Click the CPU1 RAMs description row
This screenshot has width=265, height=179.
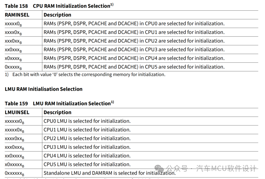point(134,32)
